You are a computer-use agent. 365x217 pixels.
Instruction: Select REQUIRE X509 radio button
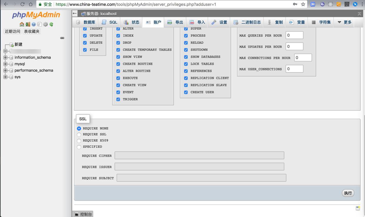79,141
